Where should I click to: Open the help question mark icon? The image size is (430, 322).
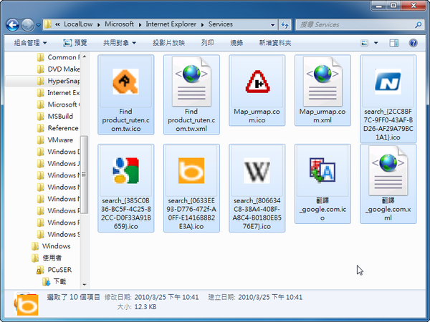[x=414, y=43]
